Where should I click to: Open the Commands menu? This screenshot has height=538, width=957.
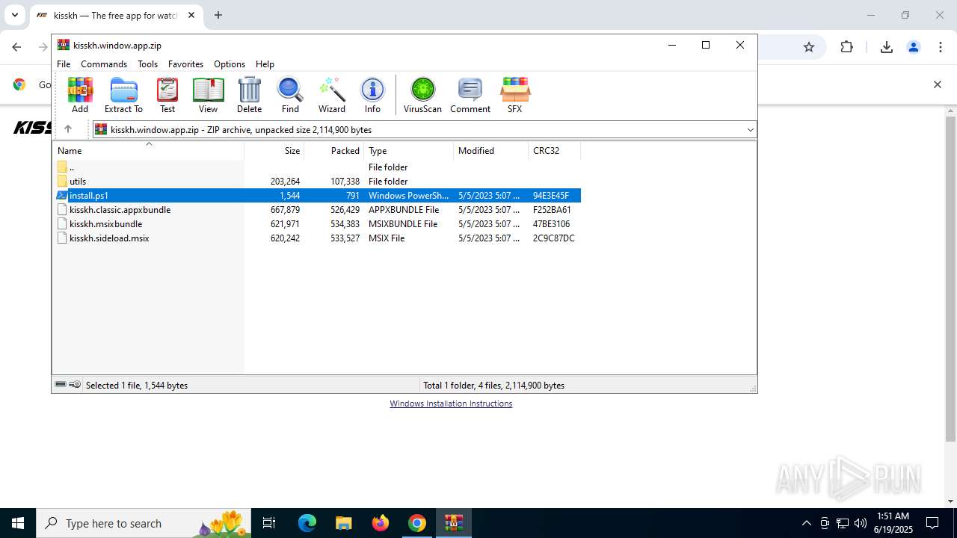[104, 64]
